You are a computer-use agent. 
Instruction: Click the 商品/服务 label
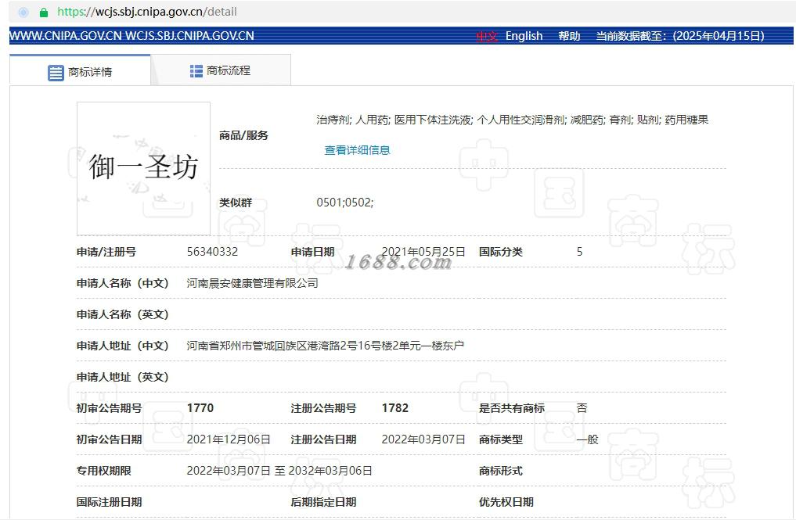click(243, 135)
